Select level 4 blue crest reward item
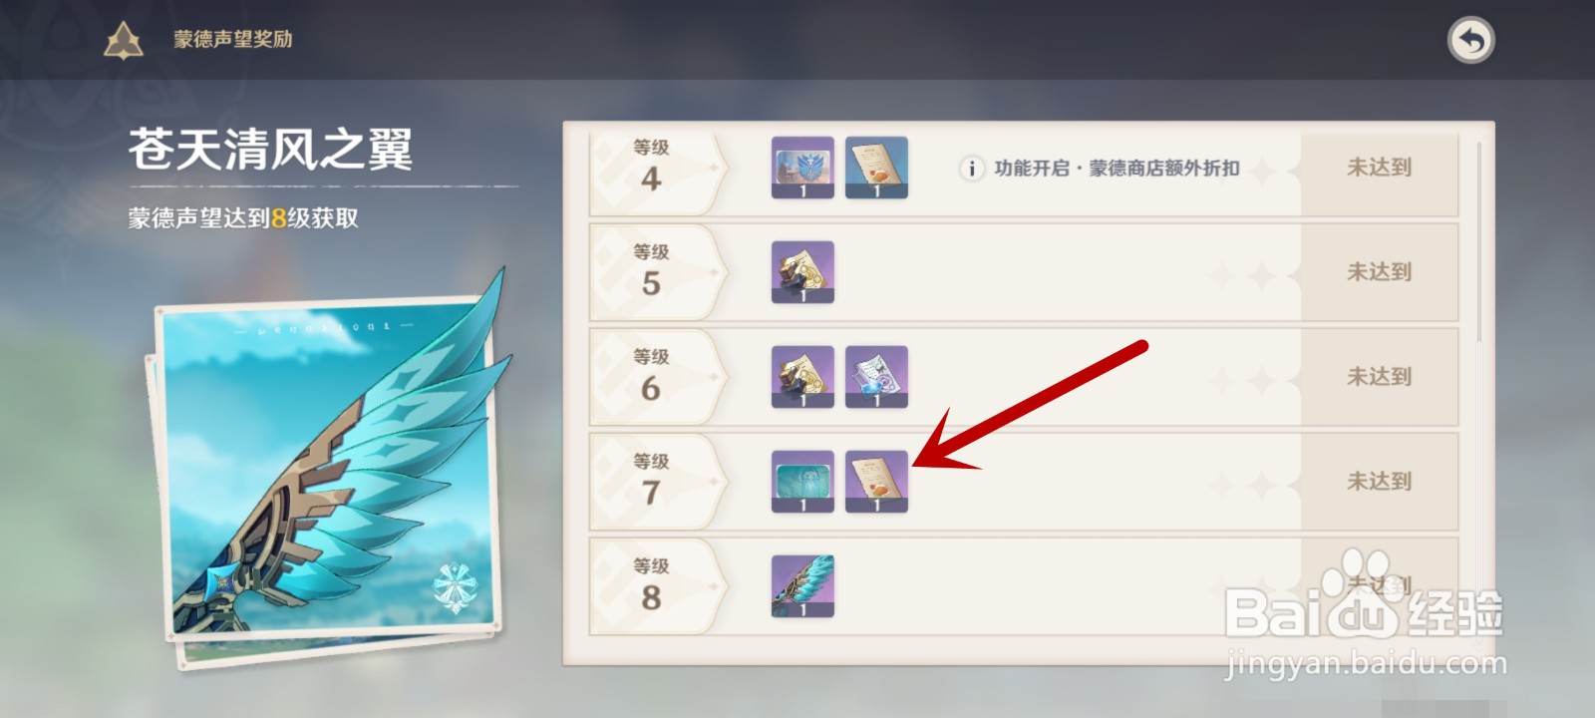 tap(802, 168)
